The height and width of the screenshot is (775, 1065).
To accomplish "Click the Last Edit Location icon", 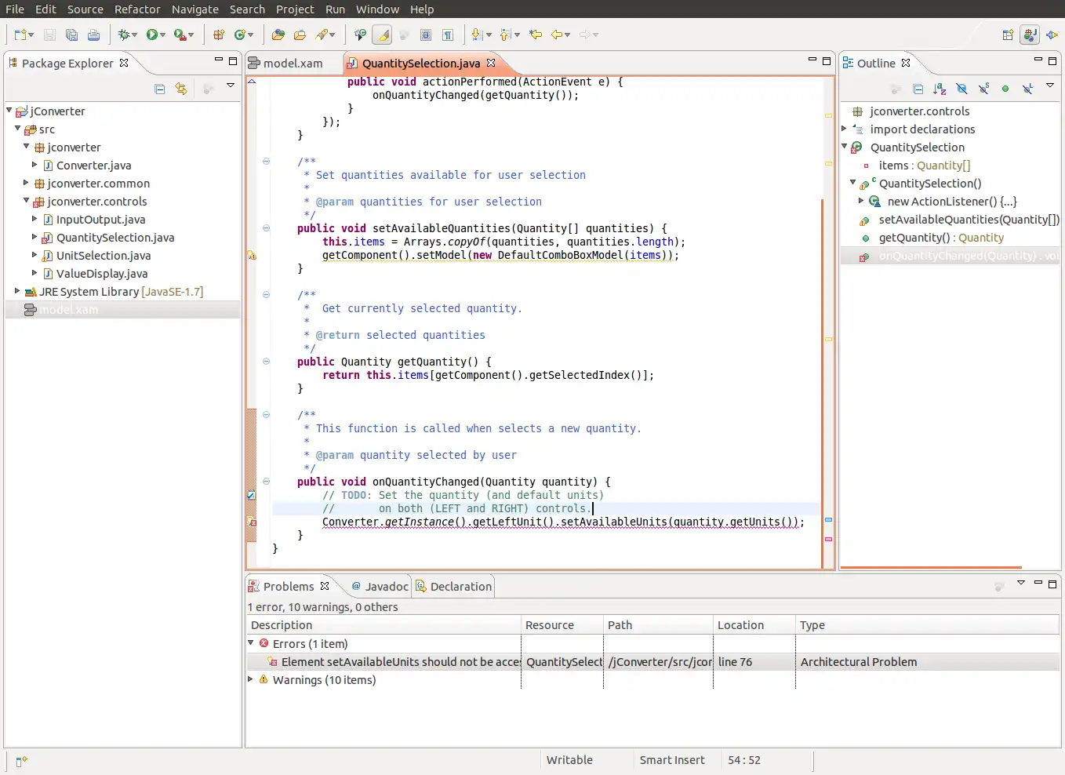I will coord(536,35).
